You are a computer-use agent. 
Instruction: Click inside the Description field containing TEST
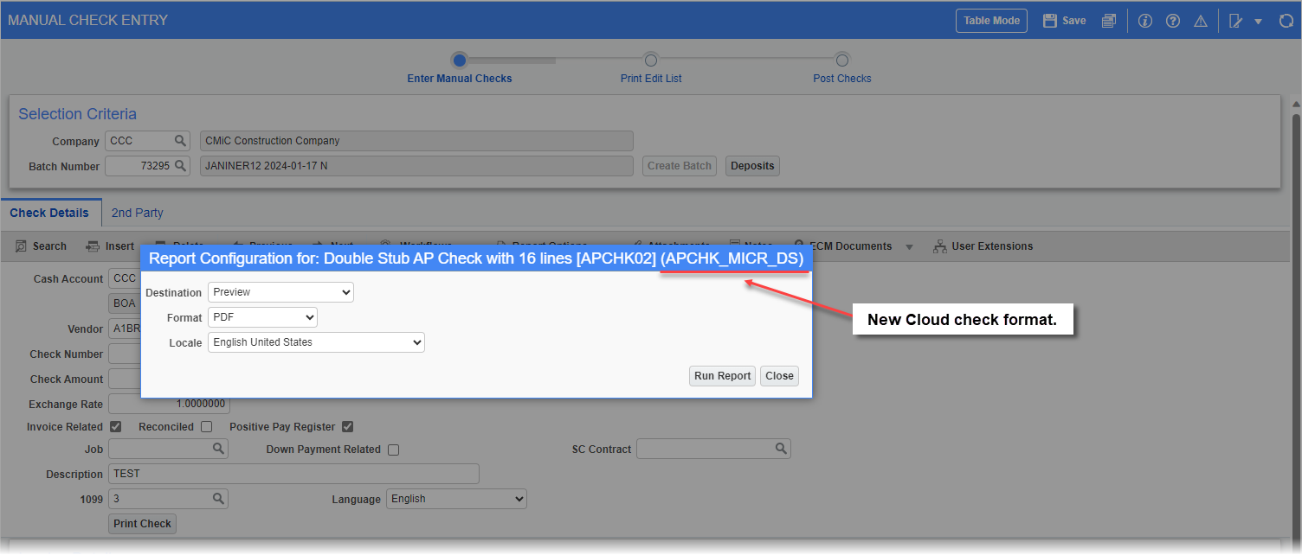click(293, 473)
